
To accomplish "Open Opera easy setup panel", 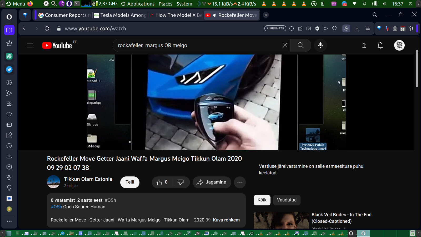I will [x=368, y=28].
